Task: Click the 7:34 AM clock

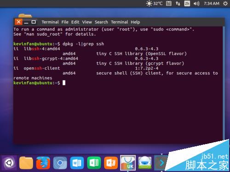Action: coord(212,3)
